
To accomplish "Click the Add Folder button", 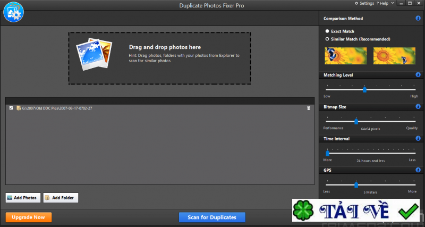I will (x=61, y=198).
